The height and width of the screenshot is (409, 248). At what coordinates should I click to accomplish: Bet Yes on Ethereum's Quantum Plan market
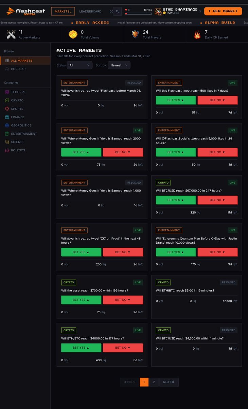click(176, 252)
